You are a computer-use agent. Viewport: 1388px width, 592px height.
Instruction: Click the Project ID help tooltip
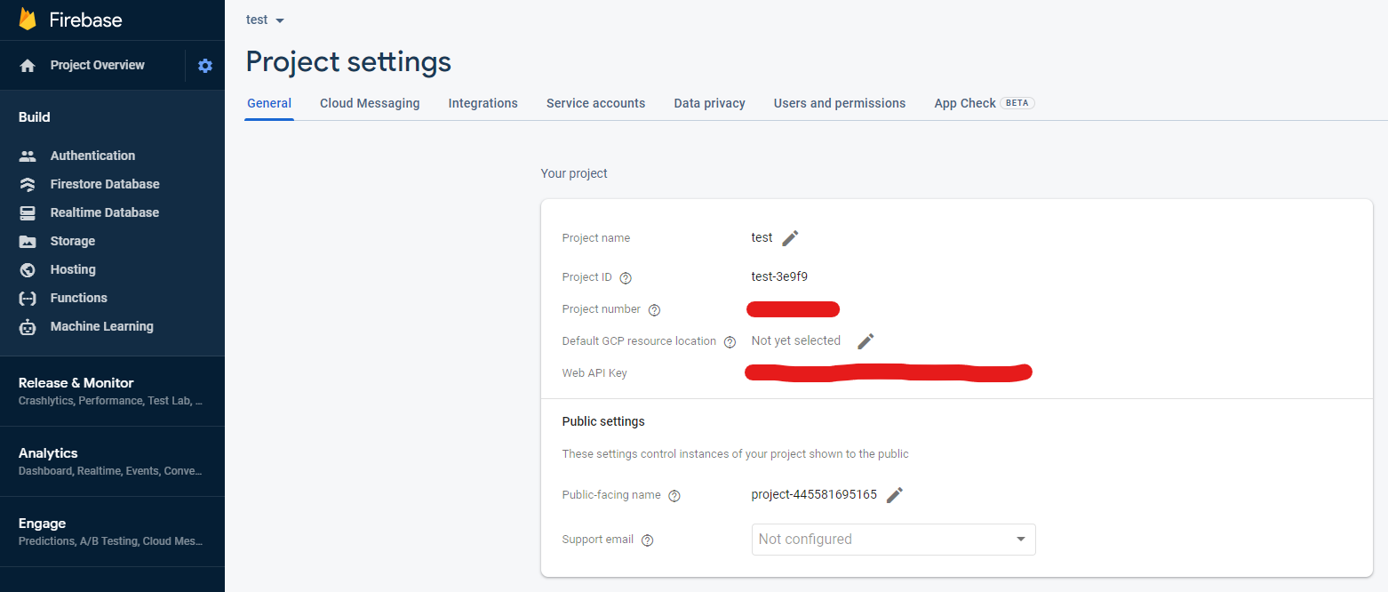coord(626,277)
